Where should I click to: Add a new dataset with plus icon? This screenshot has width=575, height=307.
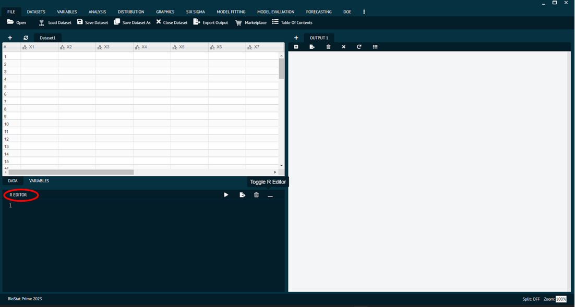(x=10, y=38)
